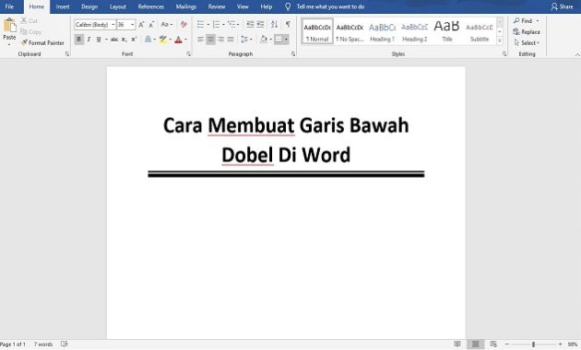Apply the Subtitle style
This screenshot has width=581, height=350.
pos(480,32)
